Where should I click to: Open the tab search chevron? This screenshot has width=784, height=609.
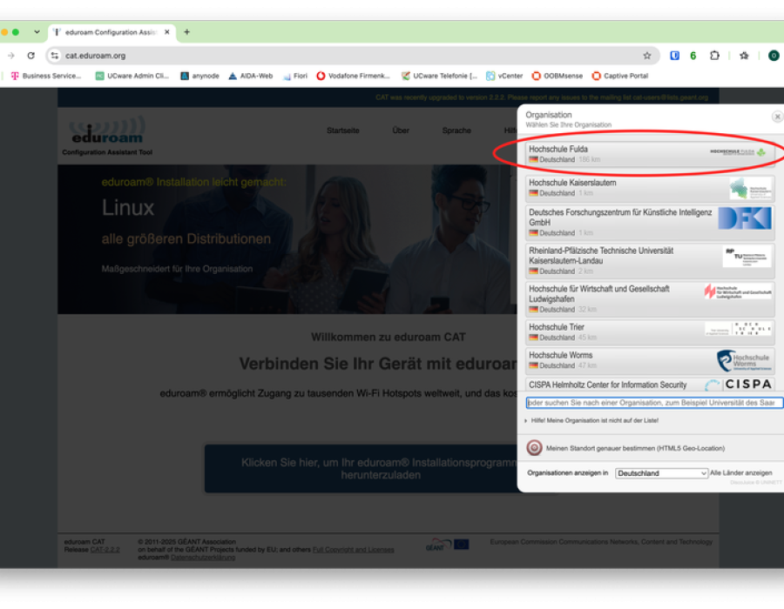[x=37, y=32]
